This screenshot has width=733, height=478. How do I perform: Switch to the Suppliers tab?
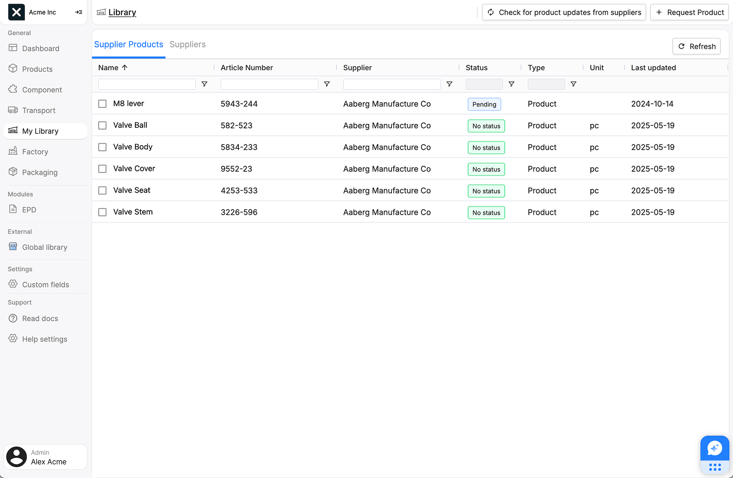188,44
